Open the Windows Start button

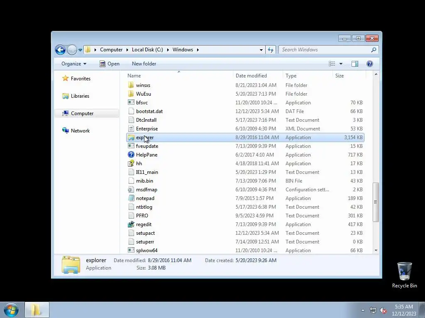pos(11,310)
